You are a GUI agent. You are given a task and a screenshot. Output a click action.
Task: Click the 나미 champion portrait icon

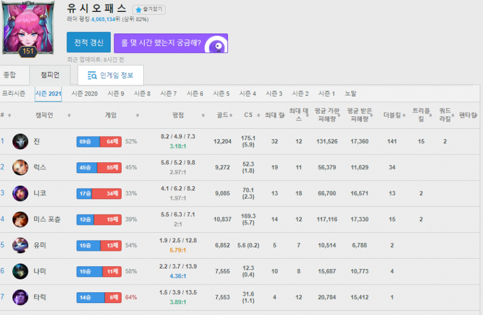coord(20,271)
